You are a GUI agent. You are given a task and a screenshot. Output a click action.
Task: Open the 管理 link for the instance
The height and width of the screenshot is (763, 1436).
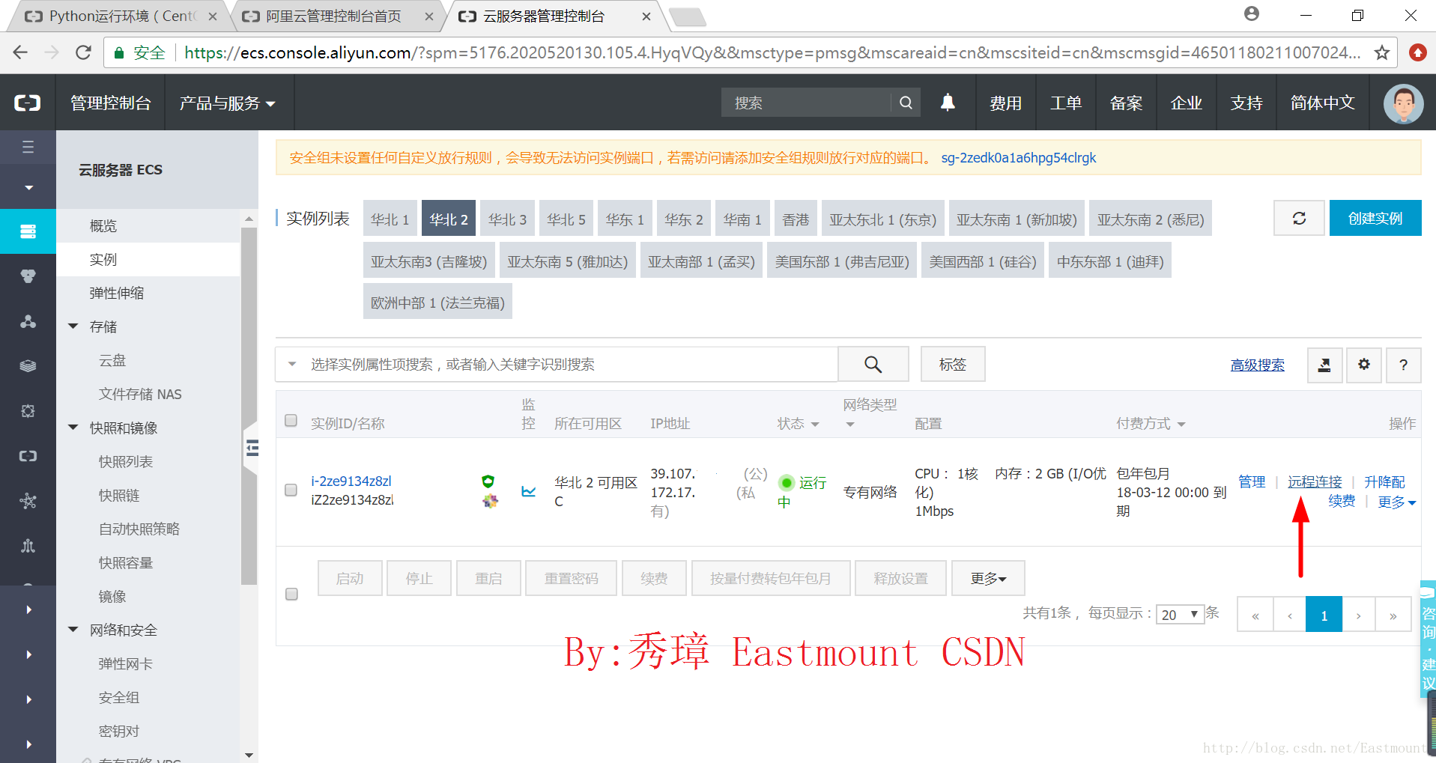(1252, 481)
